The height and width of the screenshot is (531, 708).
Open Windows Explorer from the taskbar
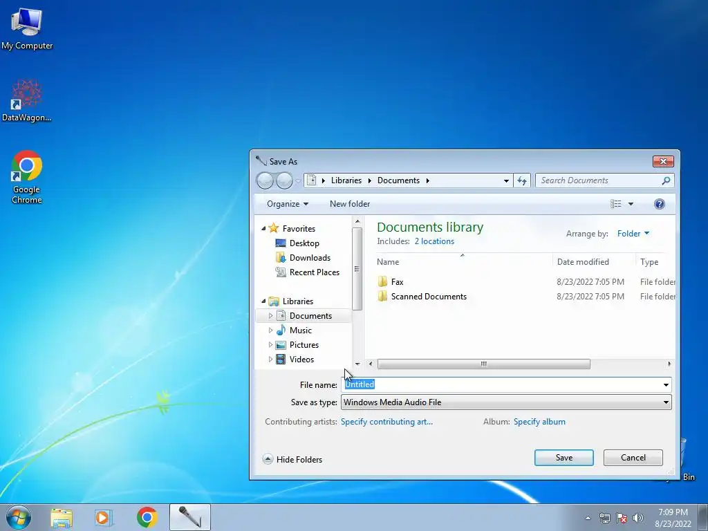(x=62, y=517)
